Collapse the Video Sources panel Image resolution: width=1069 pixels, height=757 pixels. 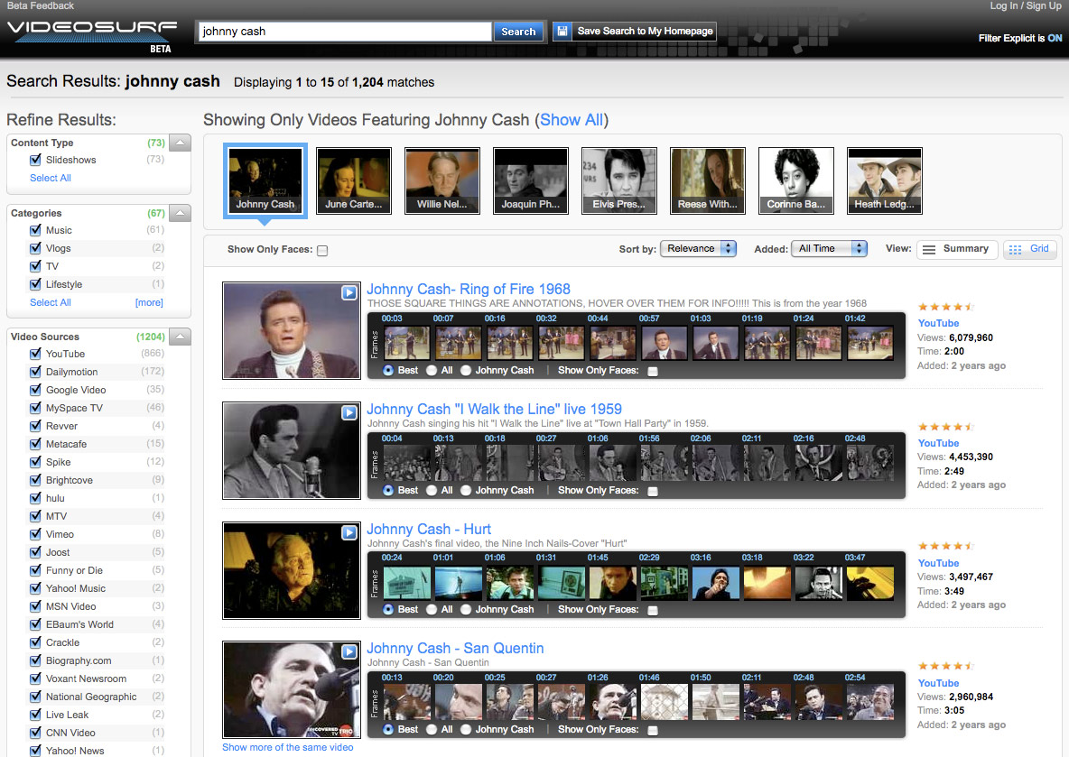[180, 337]
